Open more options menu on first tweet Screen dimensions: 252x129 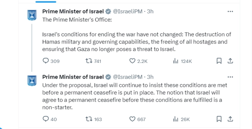(x=230, y=11)
